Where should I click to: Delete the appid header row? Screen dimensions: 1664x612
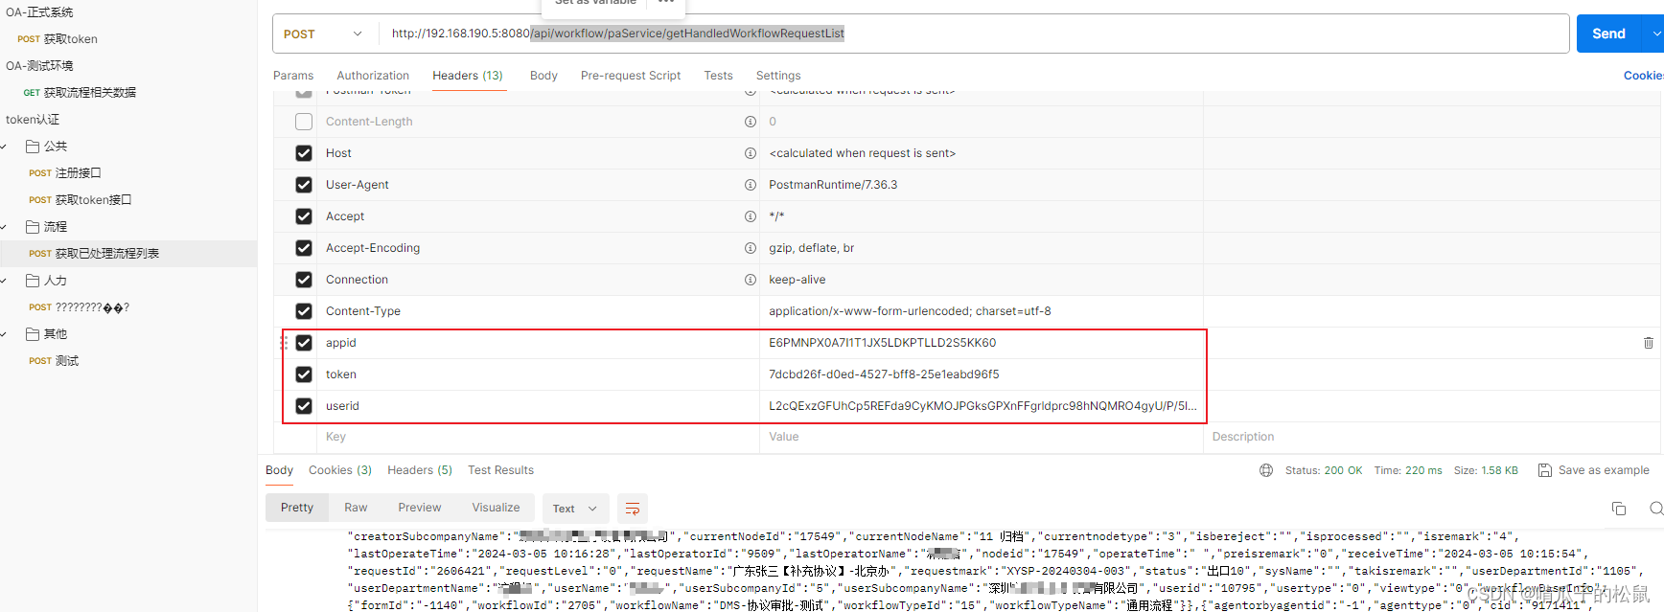[x=1649, y=343]
